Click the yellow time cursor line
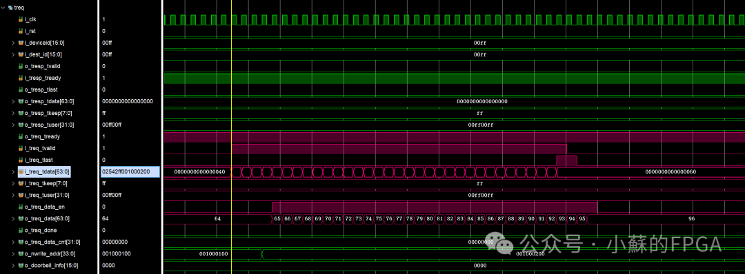This screenshot has height=274, width=745. (231, 137)
